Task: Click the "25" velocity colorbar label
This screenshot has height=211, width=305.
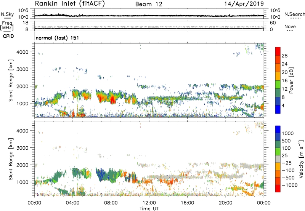Action: coord(284,156)
